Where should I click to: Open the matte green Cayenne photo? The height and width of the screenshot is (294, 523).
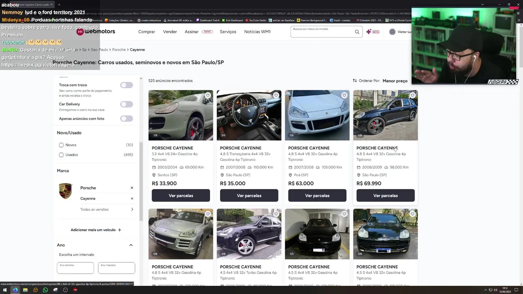tap(181, 115)
